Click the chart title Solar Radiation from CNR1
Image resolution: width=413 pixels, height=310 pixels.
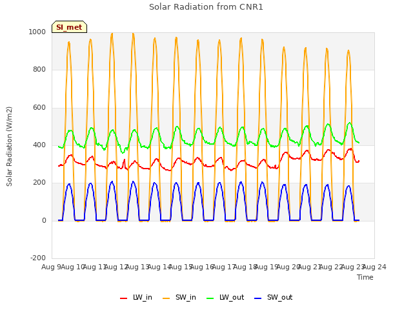coord(206,7)
